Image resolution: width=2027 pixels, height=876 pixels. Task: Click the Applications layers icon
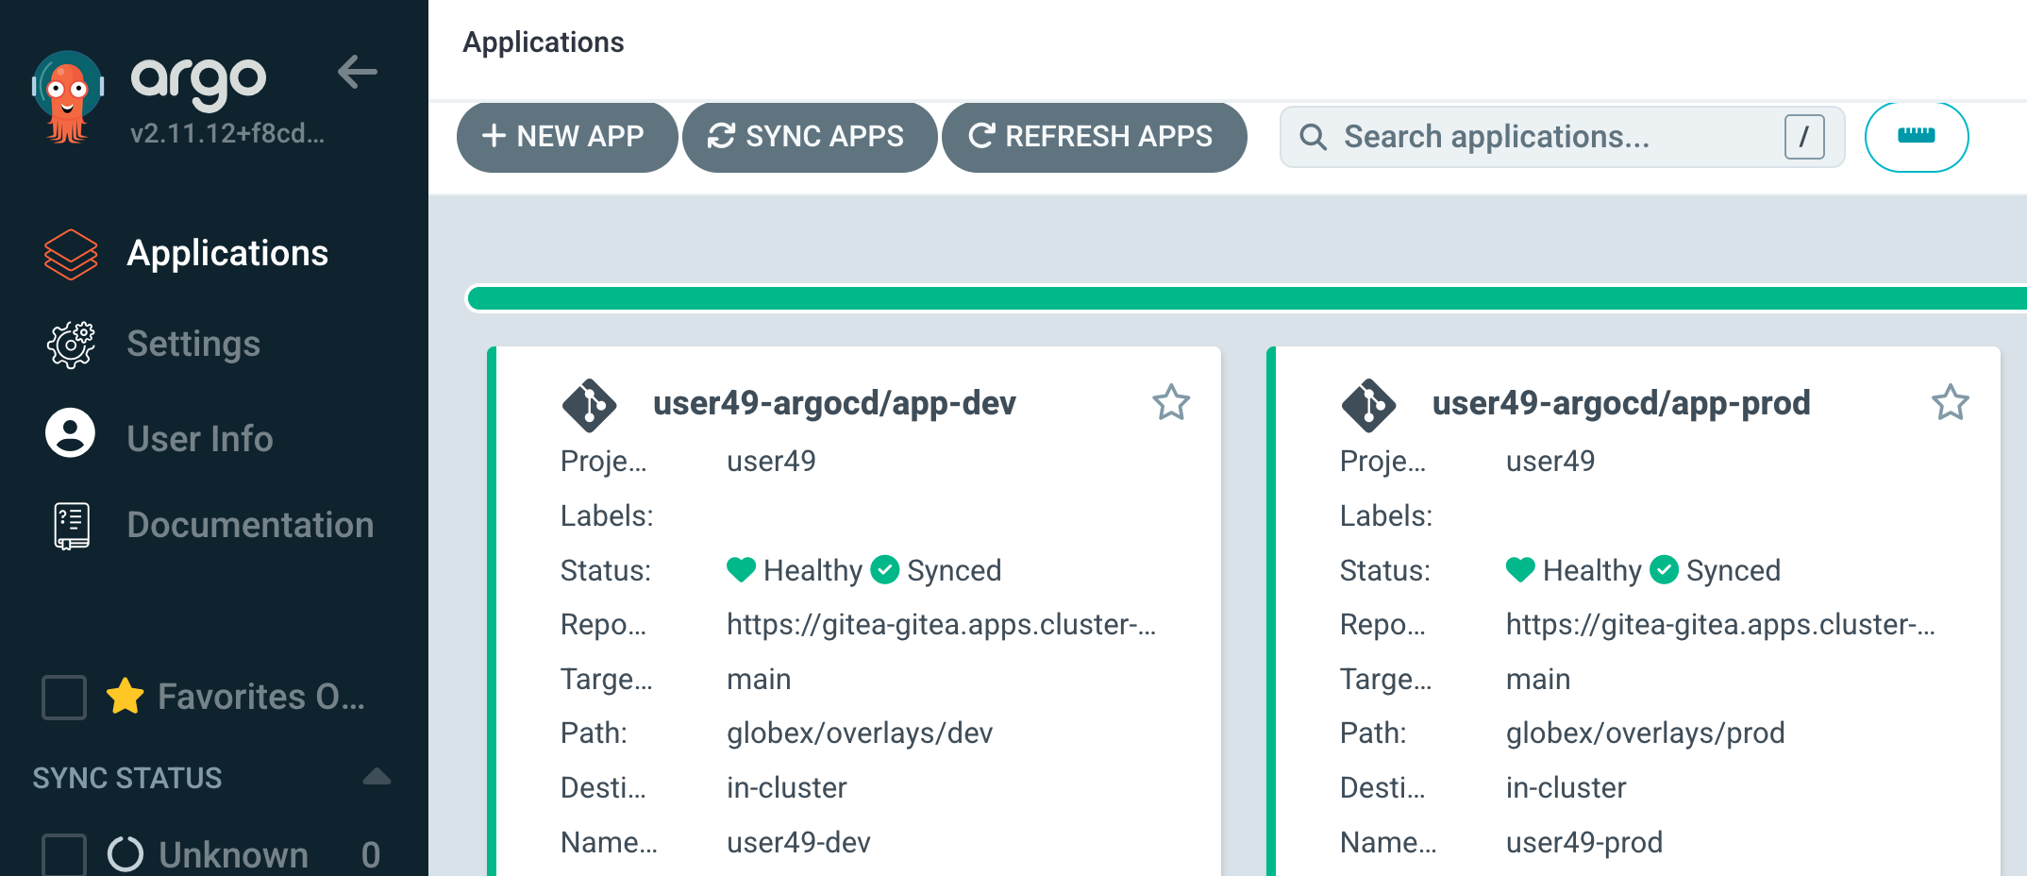(71, 254)
